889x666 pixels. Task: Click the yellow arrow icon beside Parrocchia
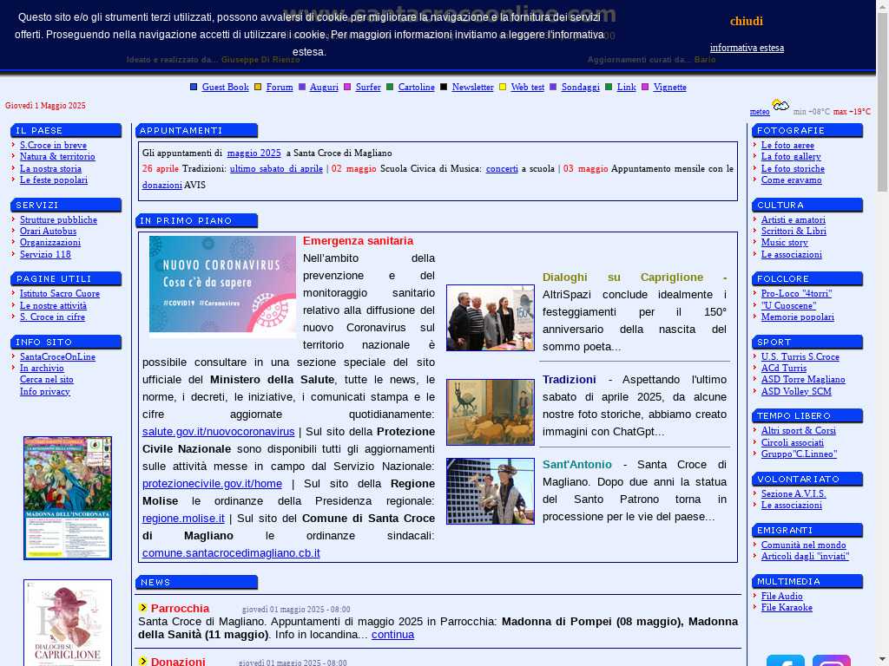[x=143, y=608]
